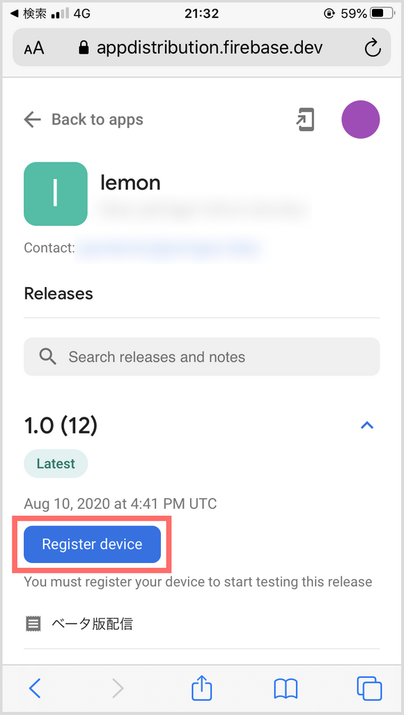The height and width of the screenshot is (715, 404).
Task: Collapse the 1.0 (12) release
Action: pos(367,425)
